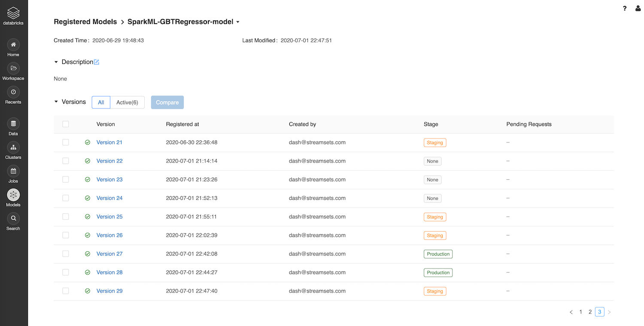Check the Version 27 row checkbox
The image size is (644, 326).
pos(66,254)
